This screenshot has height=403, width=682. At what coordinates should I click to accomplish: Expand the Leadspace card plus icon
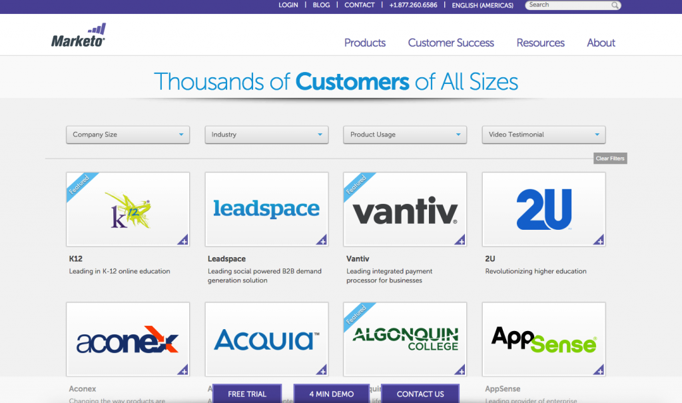pyautogui.click(x=322, y=240)
